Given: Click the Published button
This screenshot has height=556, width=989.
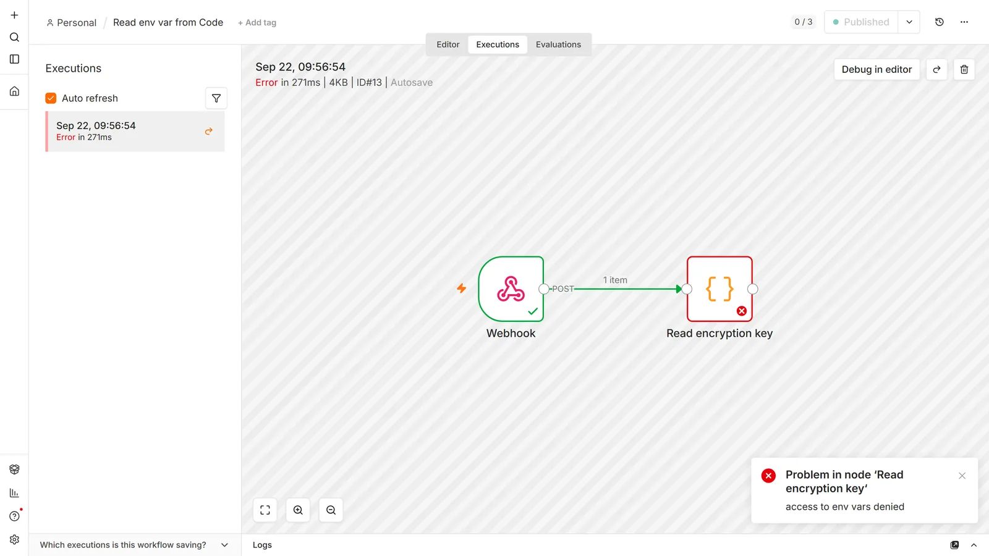Looking at the screenshot, I should 860,22.
